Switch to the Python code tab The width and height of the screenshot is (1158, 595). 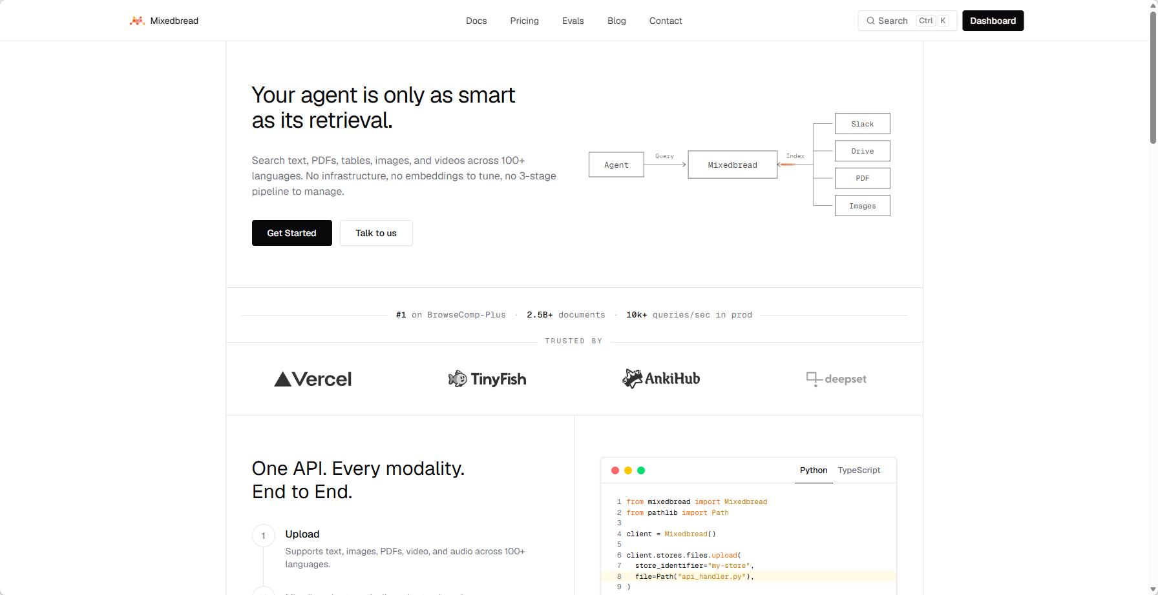pos(814,470)
